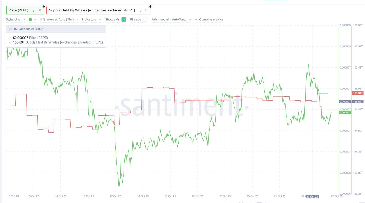Open the green line color picker
This screenshot has width=365, height=203.
32,19
